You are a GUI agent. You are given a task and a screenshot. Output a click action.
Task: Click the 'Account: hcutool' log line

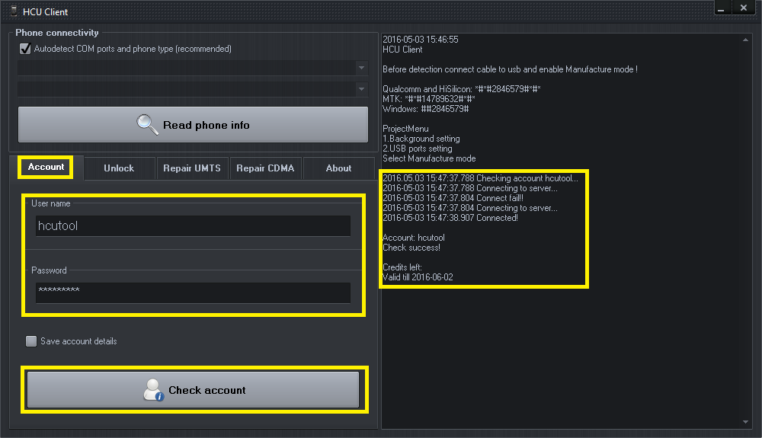[414, 238]
